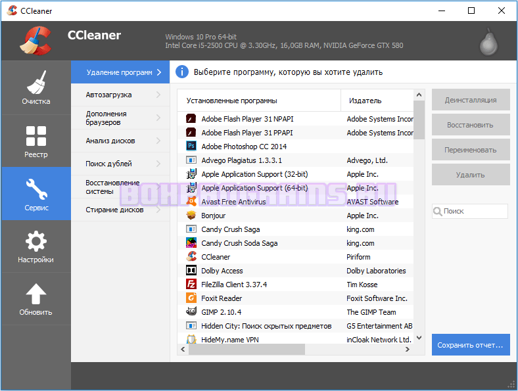Viewport: 518px width, 391px height.
Task: Open the Реестр registry section
Action: tap(35, 141)
